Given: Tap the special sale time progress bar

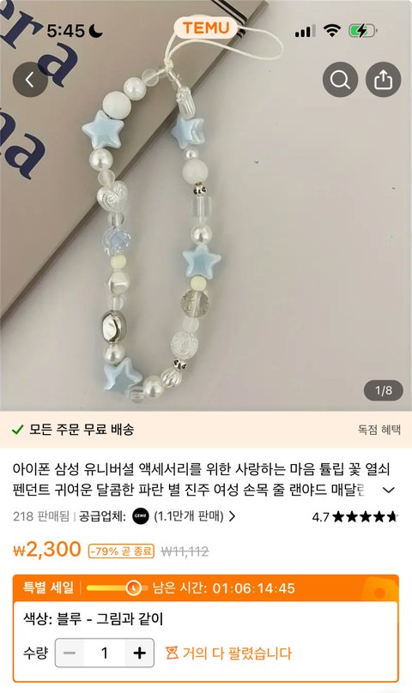Looking at the screenshot, I should point(117,588).
